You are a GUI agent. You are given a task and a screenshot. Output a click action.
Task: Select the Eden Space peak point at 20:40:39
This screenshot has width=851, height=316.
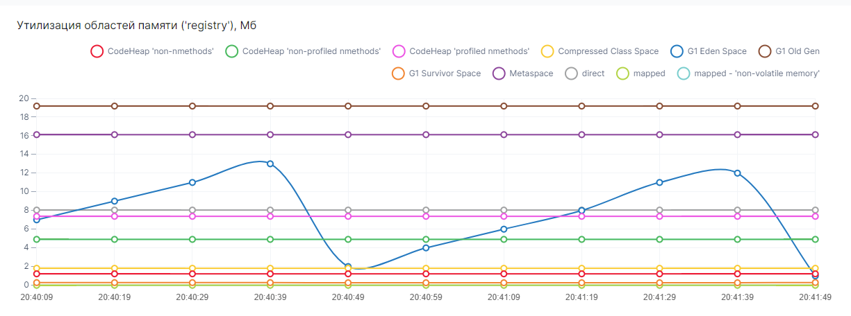tap(270, 164)
